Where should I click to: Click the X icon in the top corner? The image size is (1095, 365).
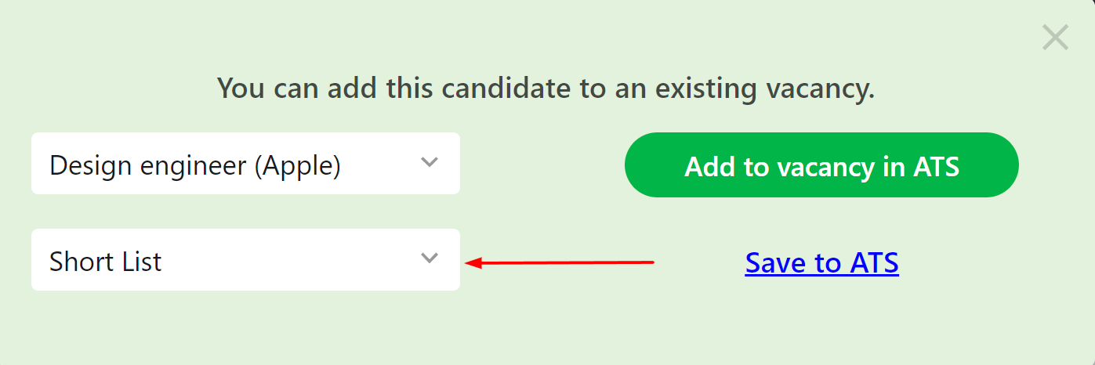(1055, 38)
